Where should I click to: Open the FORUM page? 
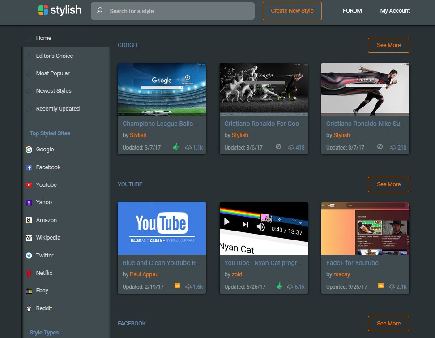352,10
